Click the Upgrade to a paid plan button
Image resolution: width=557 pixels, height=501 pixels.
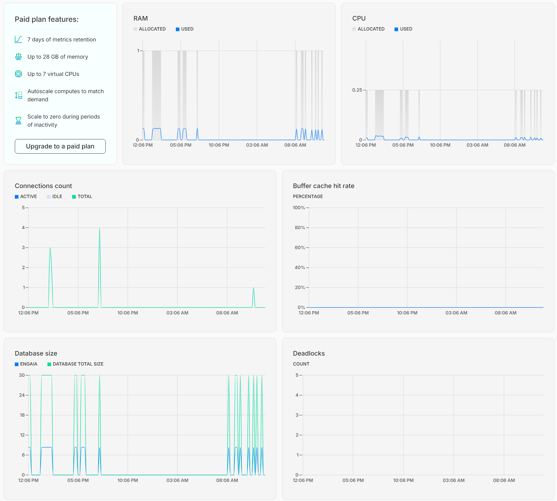pos(60,146)
